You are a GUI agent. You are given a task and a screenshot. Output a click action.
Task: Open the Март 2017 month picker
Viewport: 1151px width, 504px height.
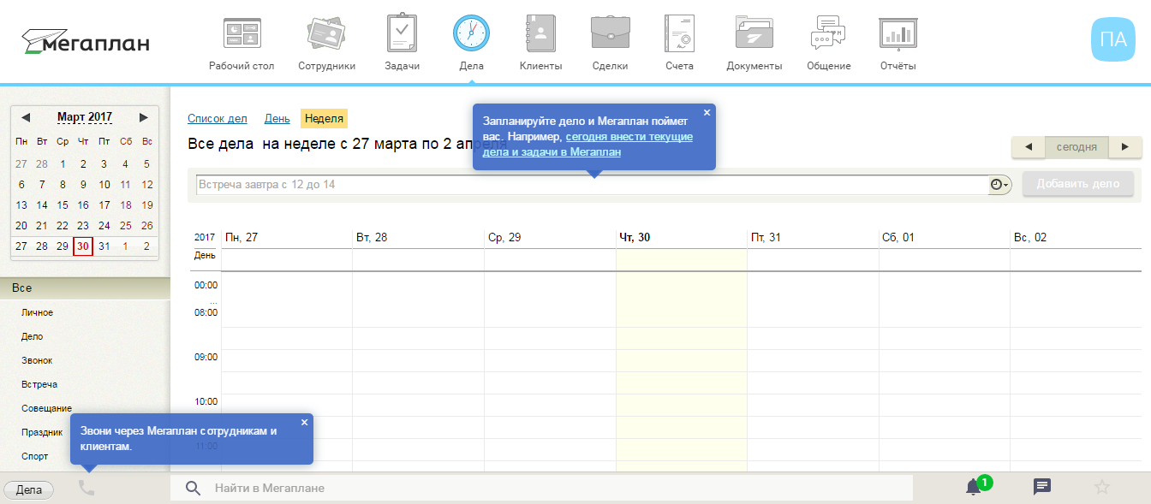85,117
